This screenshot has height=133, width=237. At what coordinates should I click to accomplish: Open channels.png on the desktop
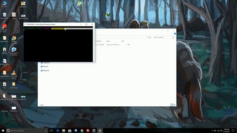pyautogui.click(x=23, y=17)
